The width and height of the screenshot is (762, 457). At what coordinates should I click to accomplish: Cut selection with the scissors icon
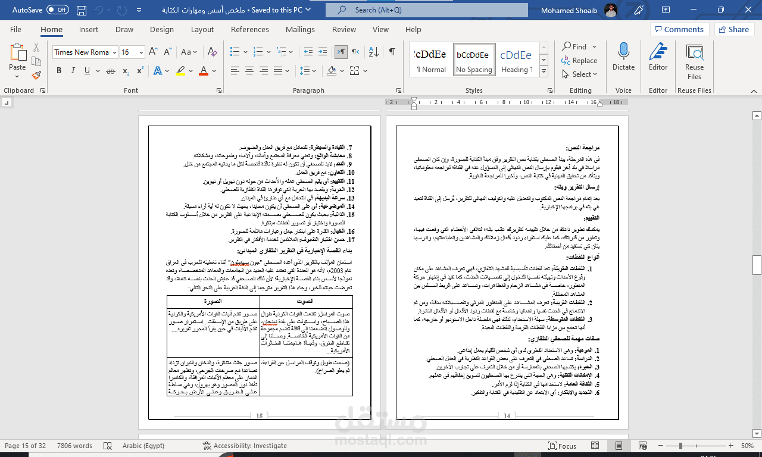click(x=36, y=48)
